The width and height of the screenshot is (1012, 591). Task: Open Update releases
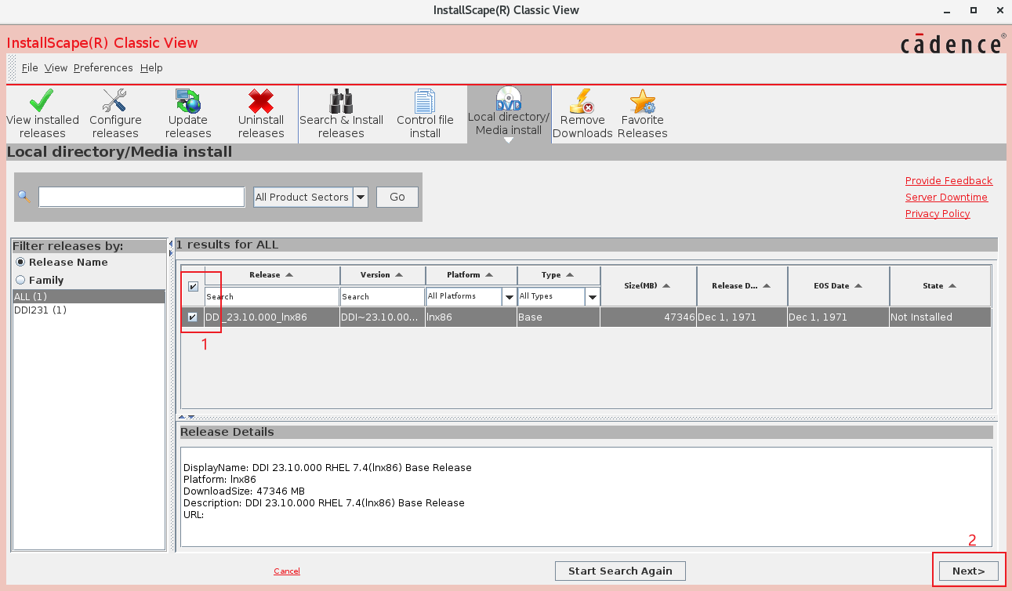tap(188, 114)
